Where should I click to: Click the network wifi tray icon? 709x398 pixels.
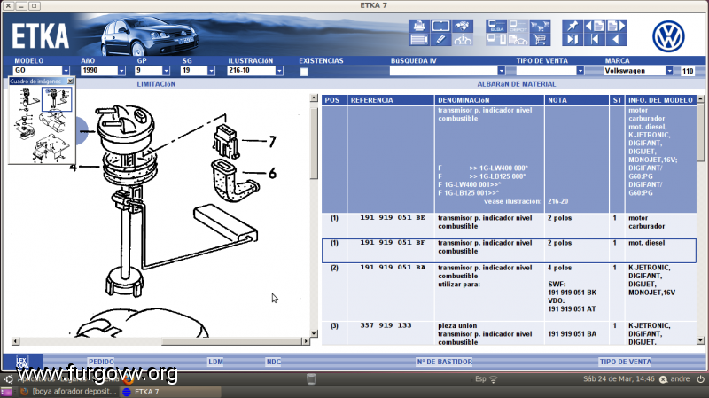494,379
